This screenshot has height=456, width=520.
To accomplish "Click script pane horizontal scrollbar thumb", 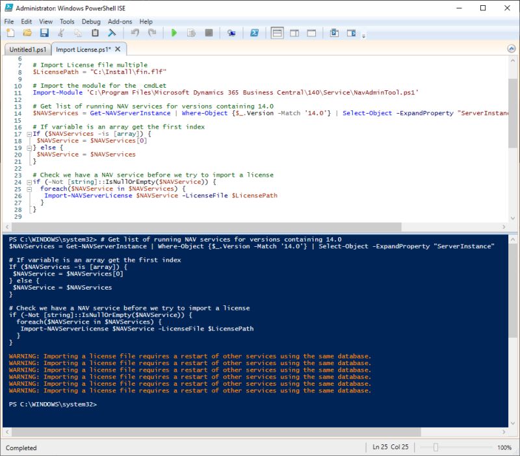I will tap(206, 227).
